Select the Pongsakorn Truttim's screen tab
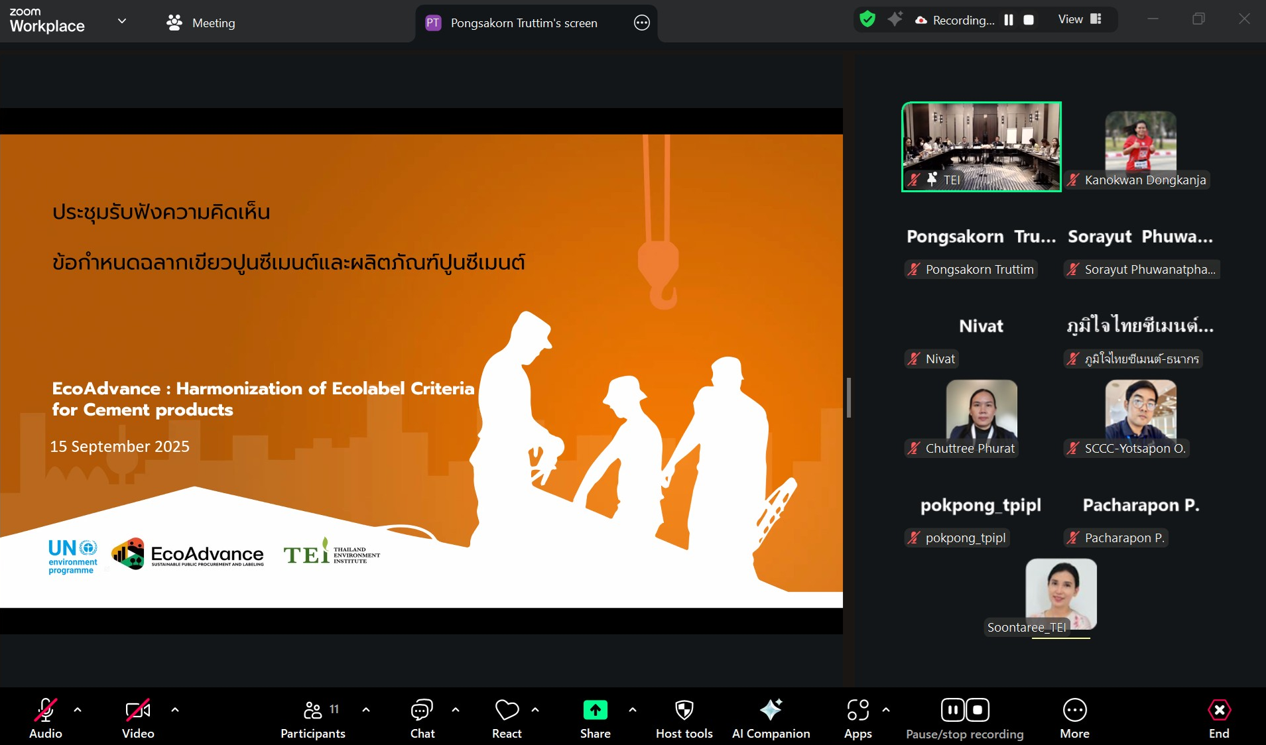The width and height of the screenshot is (1266, 745). [523, 23]
